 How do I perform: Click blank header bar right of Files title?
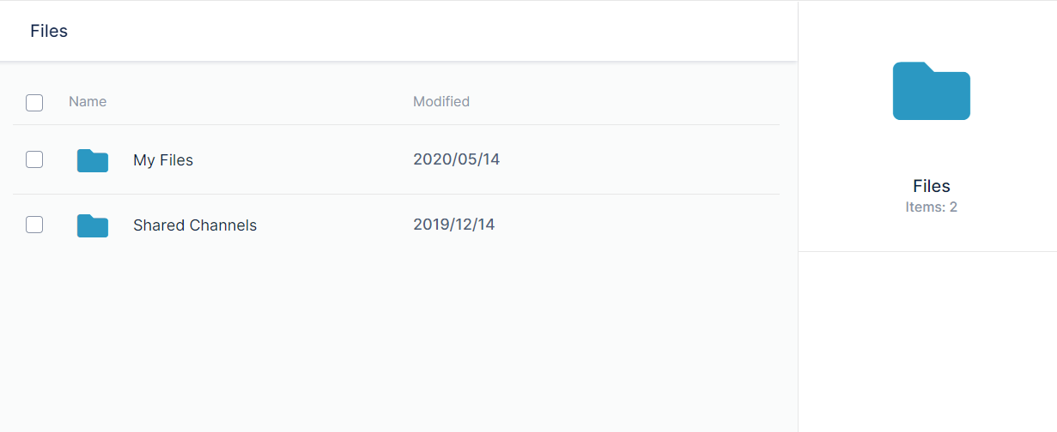(x=429, y=31)
